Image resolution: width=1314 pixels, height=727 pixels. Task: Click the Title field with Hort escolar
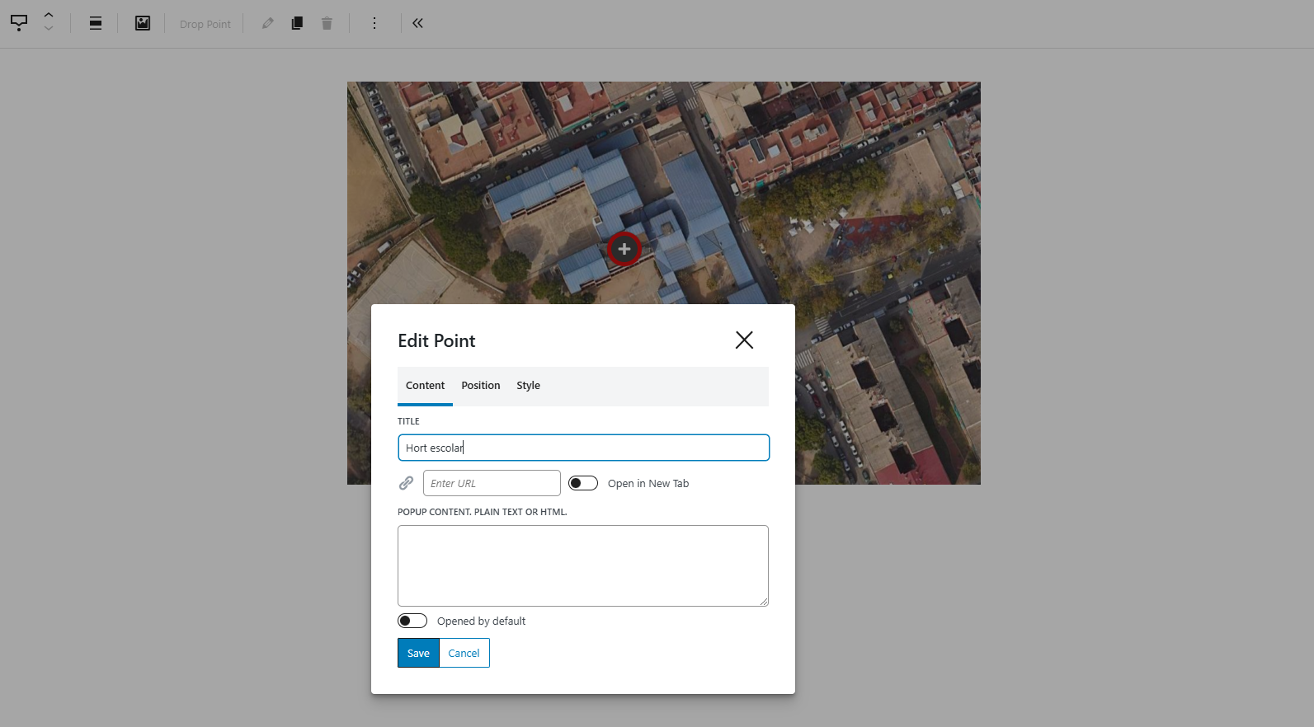pyautogui.click(x=583, y=448)
